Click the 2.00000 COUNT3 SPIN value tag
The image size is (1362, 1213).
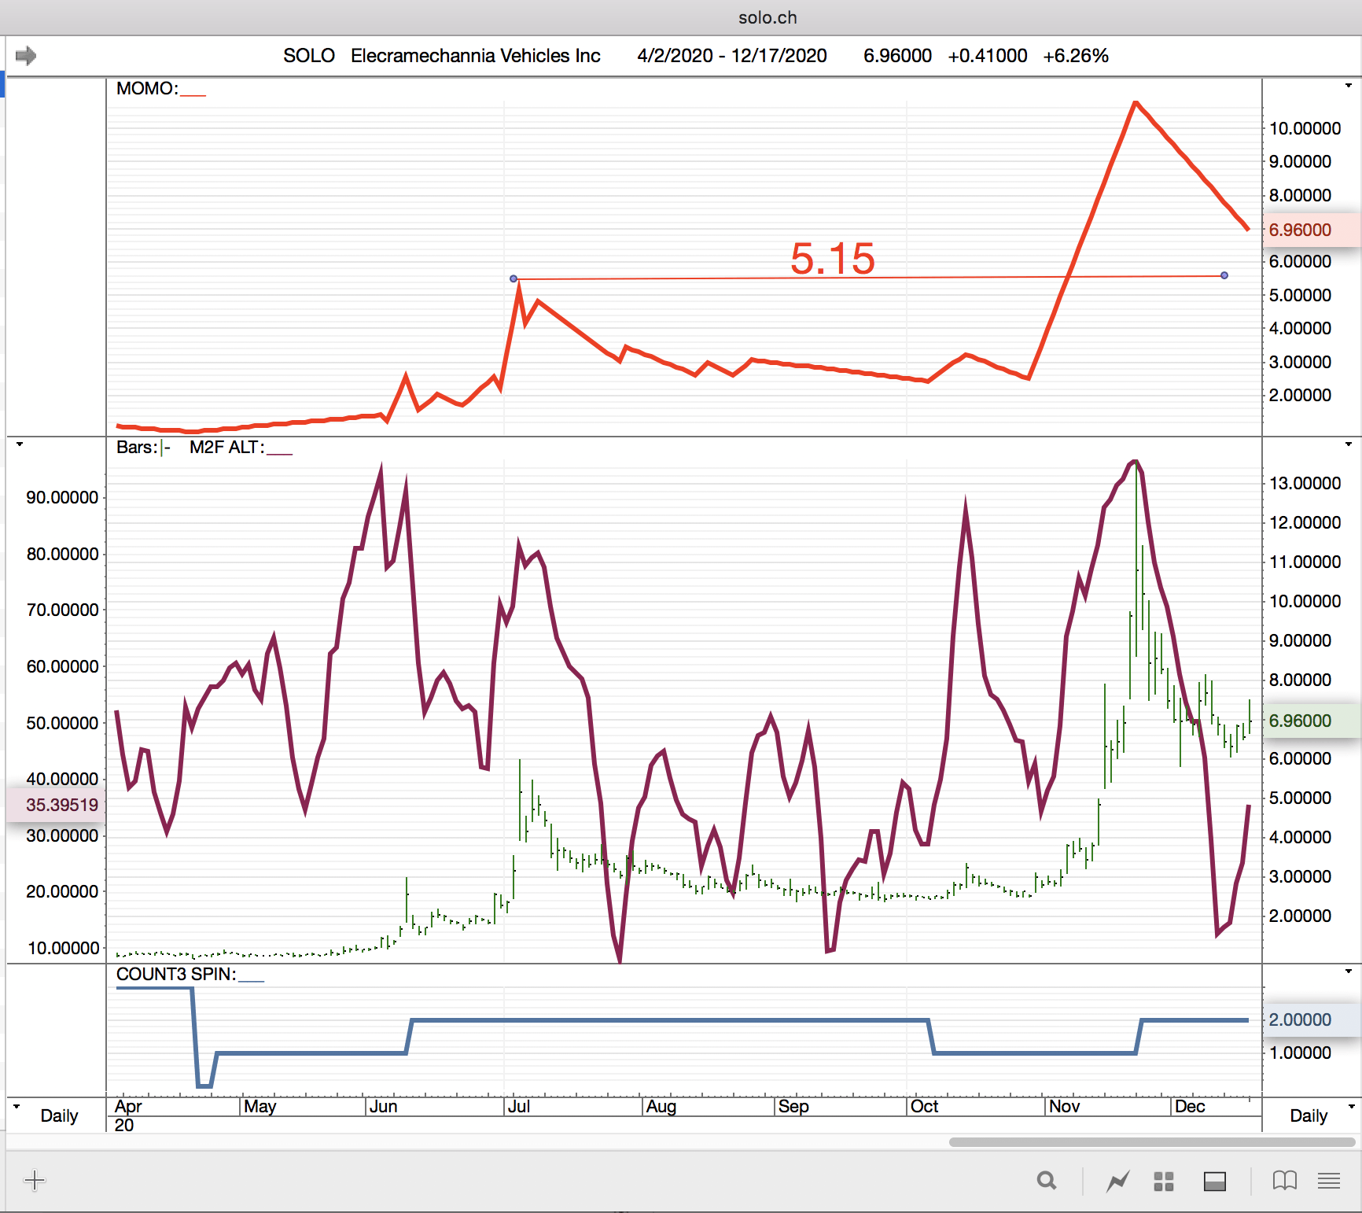coord(1312,1019)
